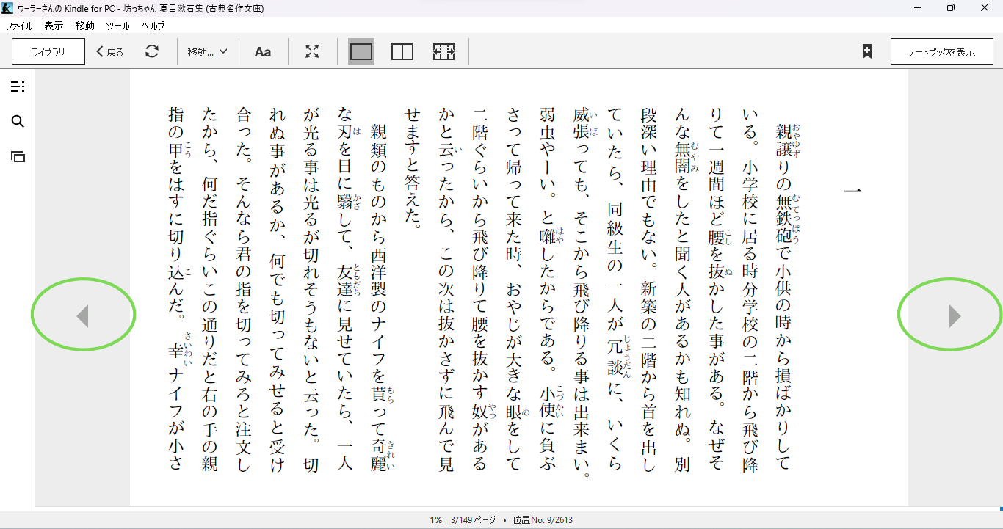The image size is (1003, 529).
Task: Click the ライブラリ button
Action: tap(48, 51)
